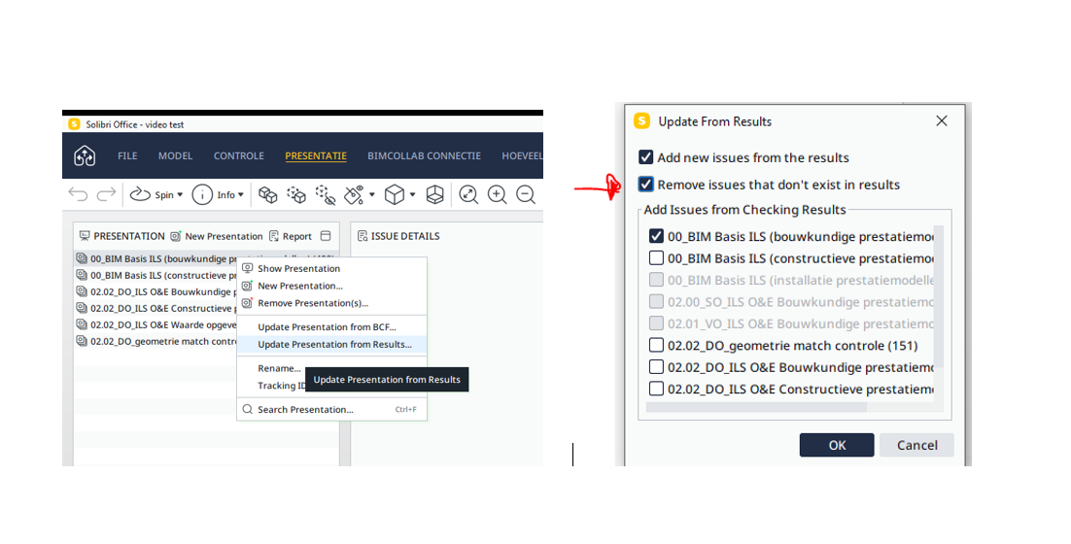Select 02.02_DO_ILS O&E Bouwkundige presentation row

click(155, 291)
